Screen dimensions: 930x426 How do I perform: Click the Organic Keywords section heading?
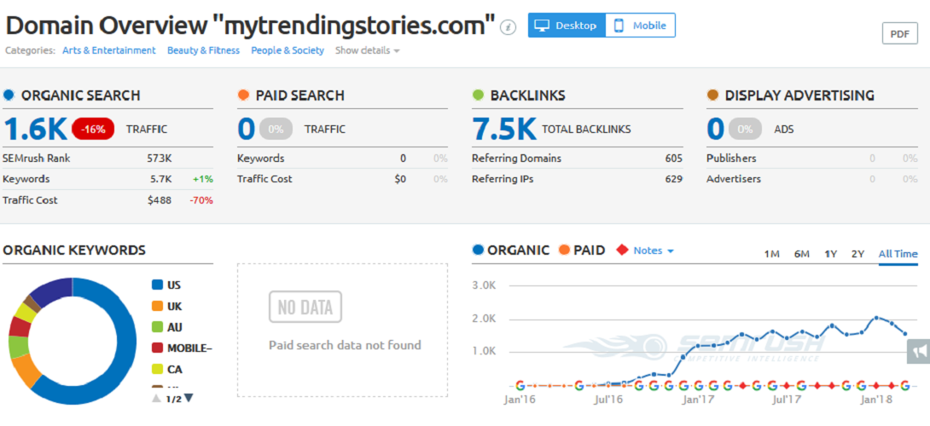tap(74, 250)
